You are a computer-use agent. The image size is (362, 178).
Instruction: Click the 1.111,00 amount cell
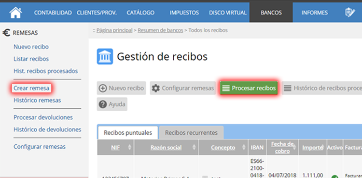click(313, 175)
